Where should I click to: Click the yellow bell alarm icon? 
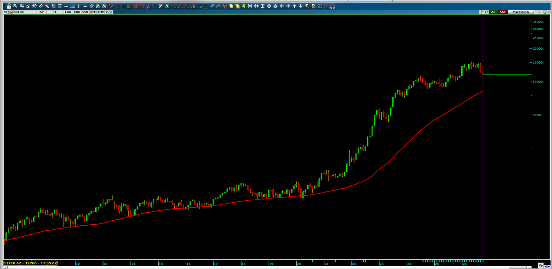coord(244,6)
